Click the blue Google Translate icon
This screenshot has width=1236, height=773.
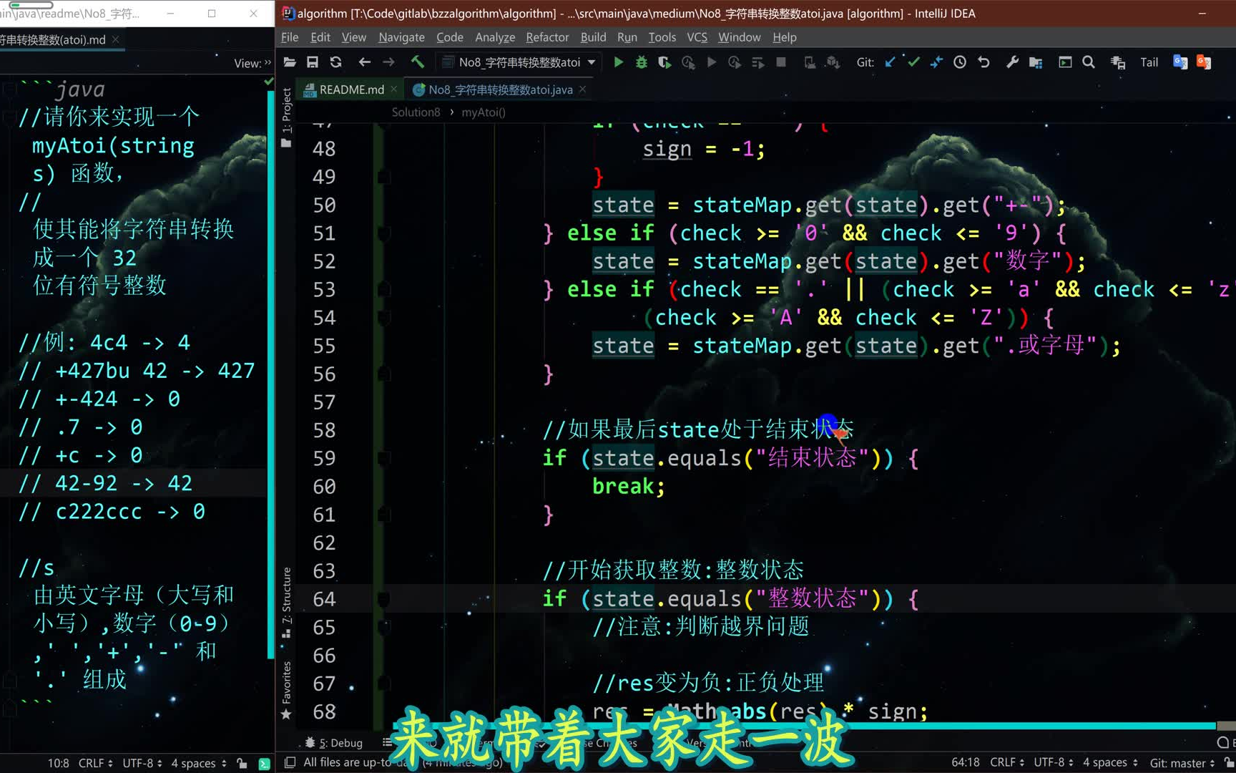point(1180,62)
